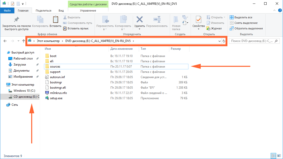
Task: Click the Forward navigation arrow
Action: point(12,41)
